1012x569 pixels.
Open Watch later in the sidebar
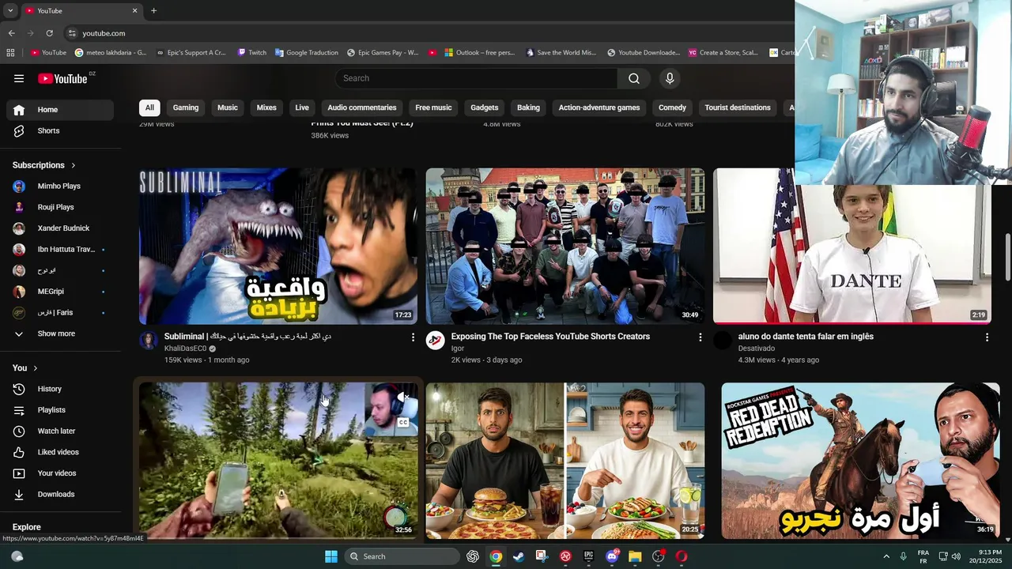click(x=60, y=431)
